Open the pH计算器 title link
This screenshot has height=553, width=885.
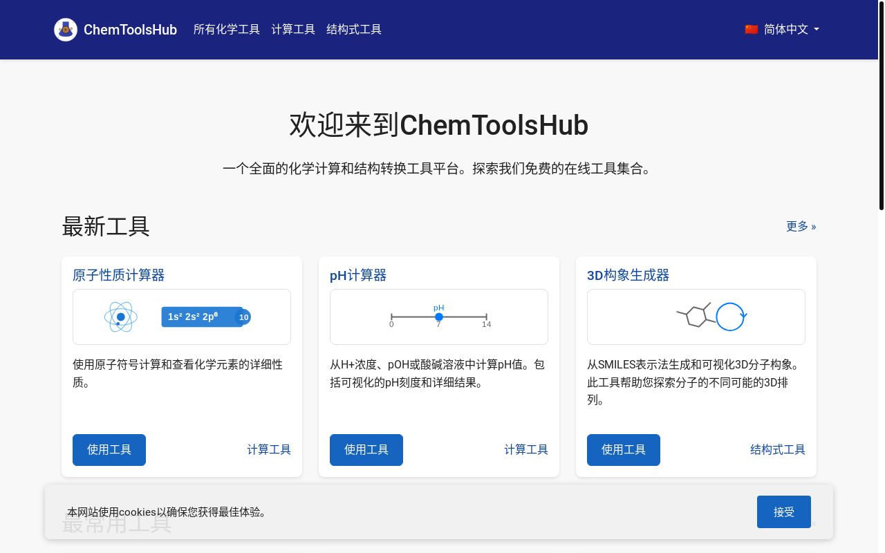(x=357, y=275)
